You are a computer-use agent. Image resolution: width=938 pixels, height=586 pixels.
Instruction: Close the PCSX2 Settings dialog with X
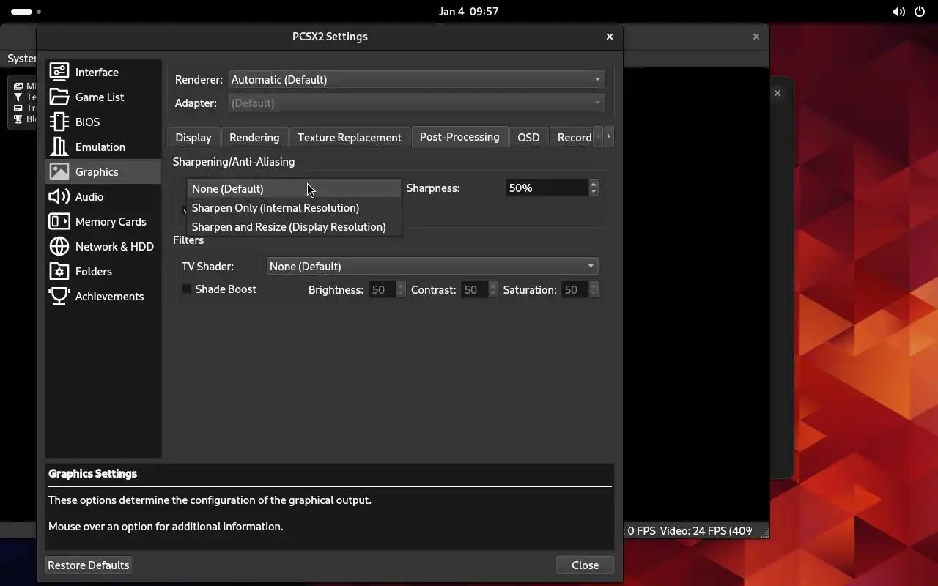tap(609, 37)
